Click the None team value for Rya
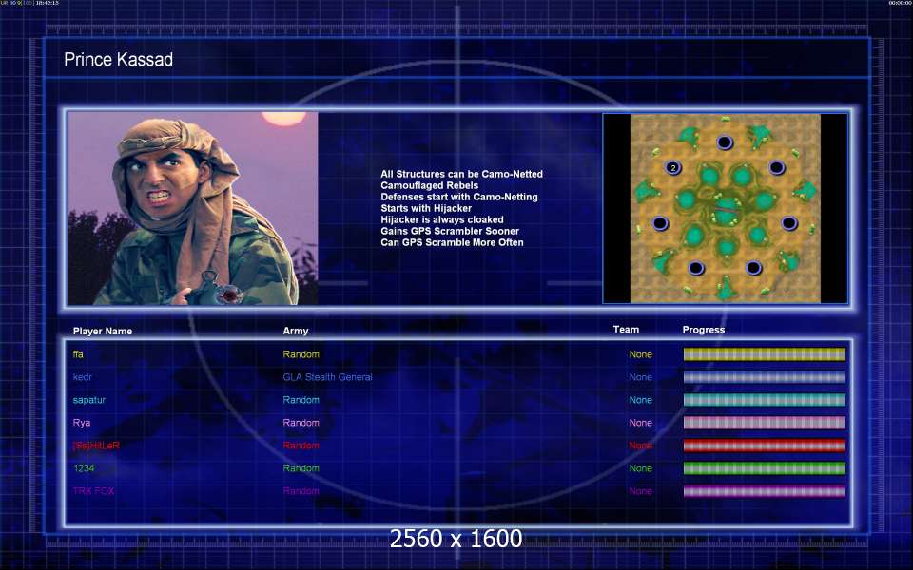The height and width of the screenshot is (570, 913). tap(640, 423)
